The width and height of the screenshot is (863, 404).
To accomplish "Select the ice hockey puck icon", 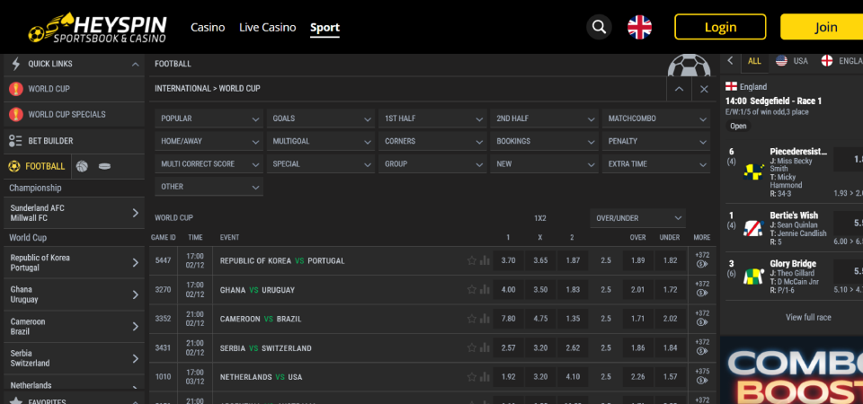I will pos(104,167).
